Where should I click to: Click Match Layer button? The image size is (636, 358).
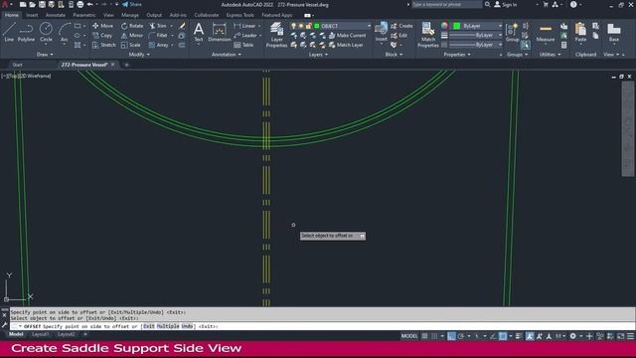(346, 45)
